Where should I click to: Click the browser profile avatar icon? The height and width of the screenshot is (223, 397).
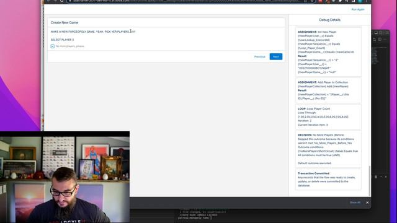[360, 1]
